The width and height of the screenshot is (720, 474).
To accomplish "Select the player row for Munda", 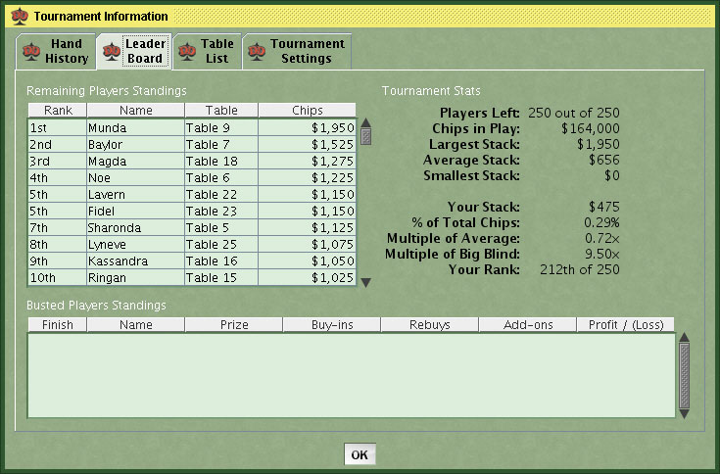I will (x=135, y=127).
